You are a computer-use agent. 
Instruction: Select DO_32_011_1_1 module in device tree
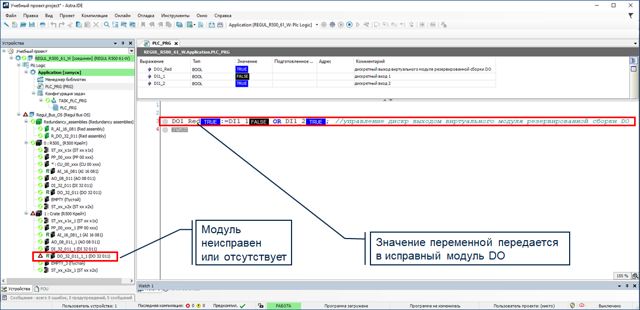pos(79,257)
